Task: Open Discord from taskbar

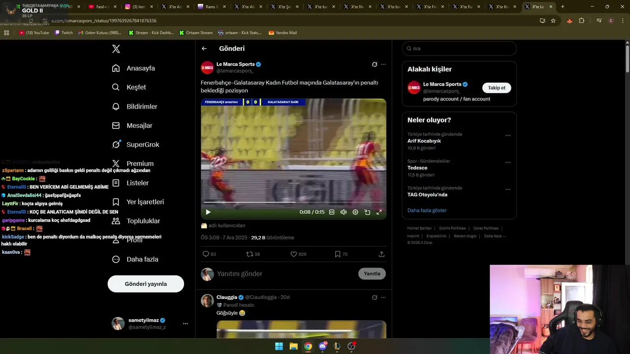Action: coord(322,346)
